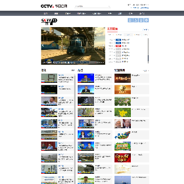Open the dark night-sky video thumbnail
Viewport: 184px width, 184px height.
click(49, 89)
